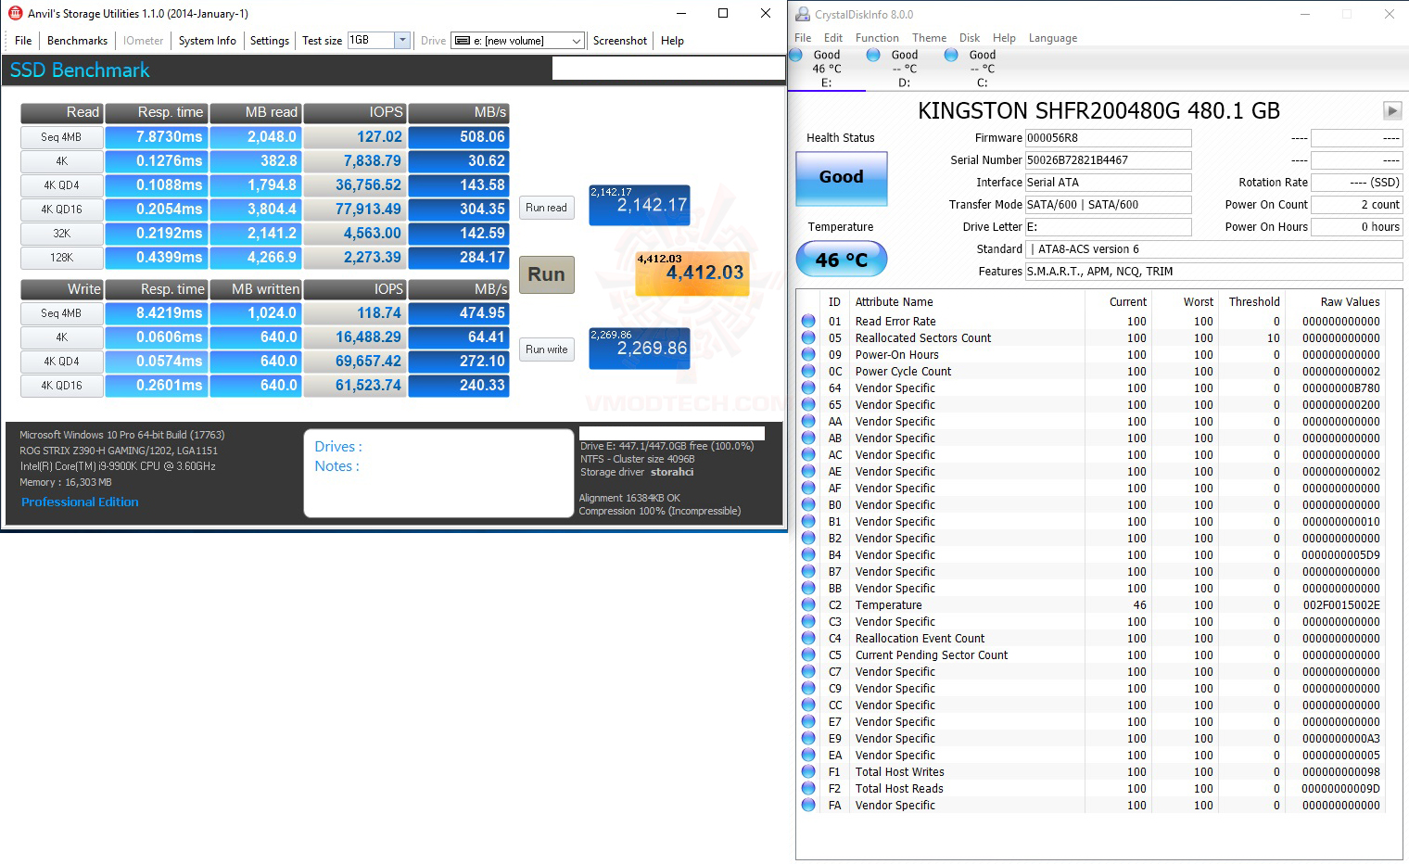This screenshot has height=864, width=1409.
Task: Click the 32K read test label
Action: tap(61, 234)
